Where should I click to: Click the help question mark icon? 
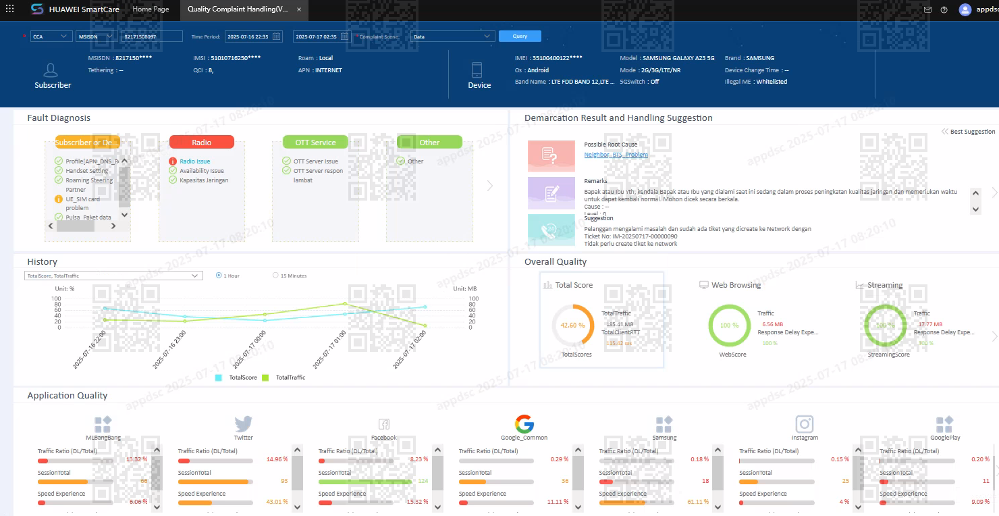click(944, 10)
